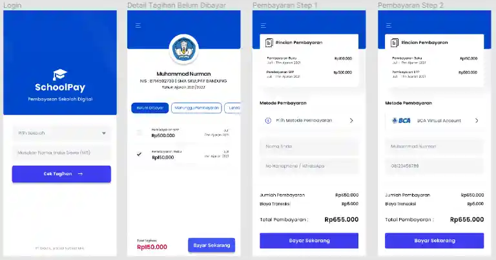Check the Pembayaran SPP Rp500.000 checkbox
Screen dimensions: 496x260
(x=139, y=133)
